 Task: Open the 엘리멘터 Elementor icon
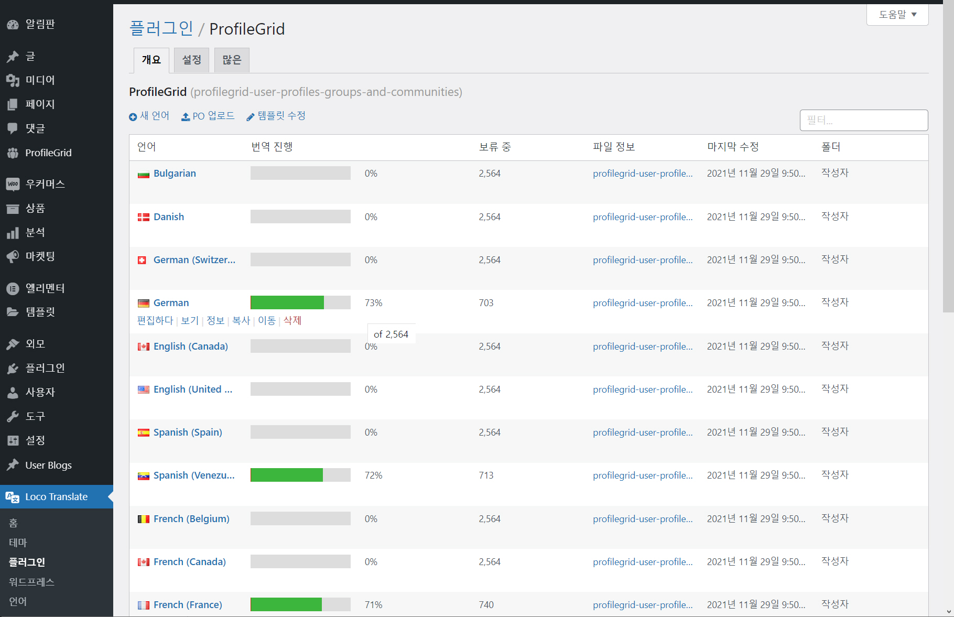pos(13,288)
